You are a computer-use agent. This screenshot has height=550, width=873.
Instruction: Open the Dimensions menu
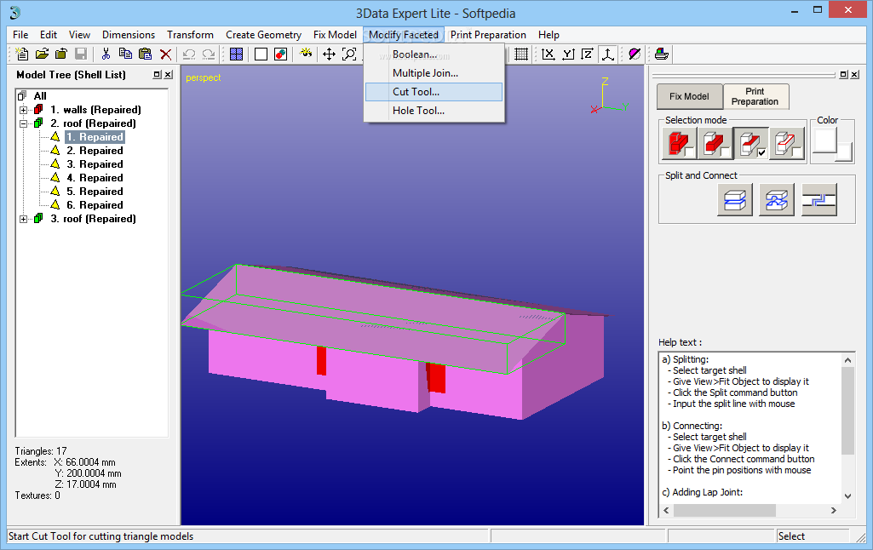point(129,35)
